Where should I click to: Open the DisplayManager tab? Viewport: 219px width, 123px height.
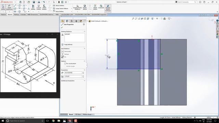point(81,21)
